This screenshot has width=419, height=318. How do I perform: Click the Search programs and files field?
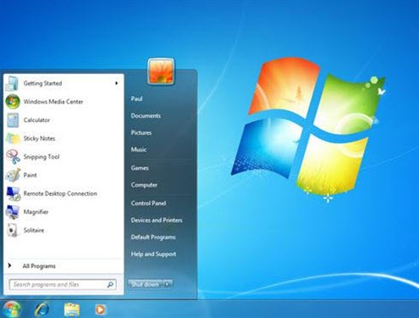pyautogui.click(x=63, y=284)
